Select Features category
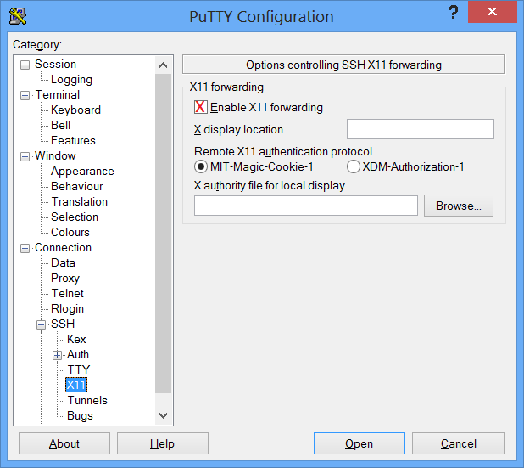 pos(73,141)
